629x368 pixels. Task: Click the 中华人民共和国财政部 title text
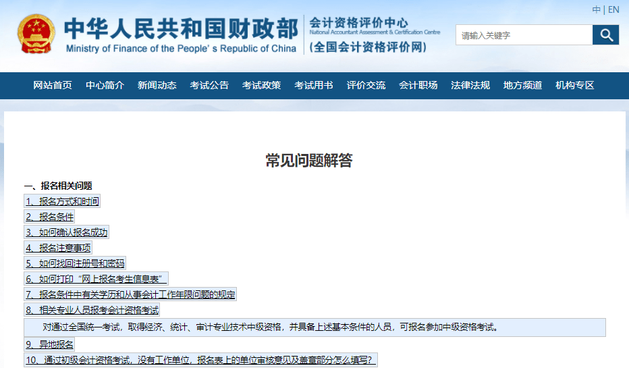coord(181,28)
